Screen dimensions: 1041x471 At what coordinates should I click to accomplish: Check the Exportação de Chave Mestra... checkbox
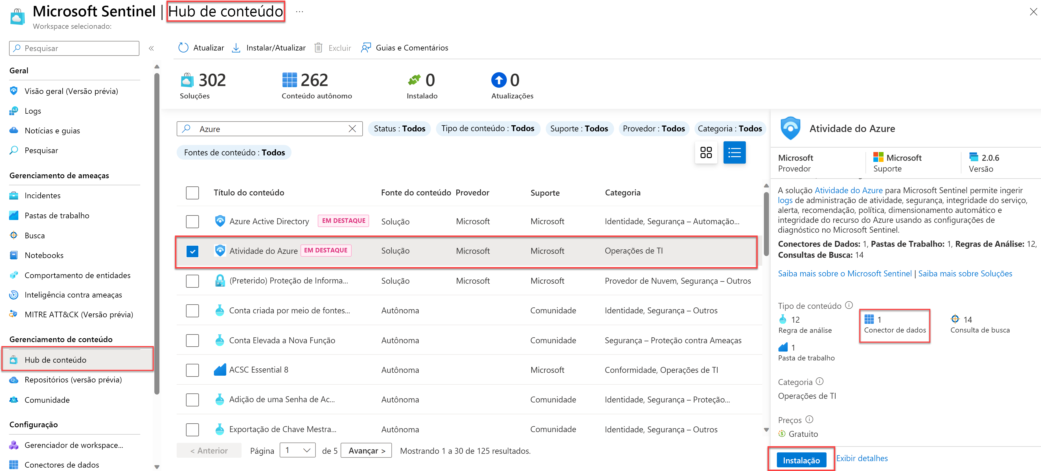(192, 429)
